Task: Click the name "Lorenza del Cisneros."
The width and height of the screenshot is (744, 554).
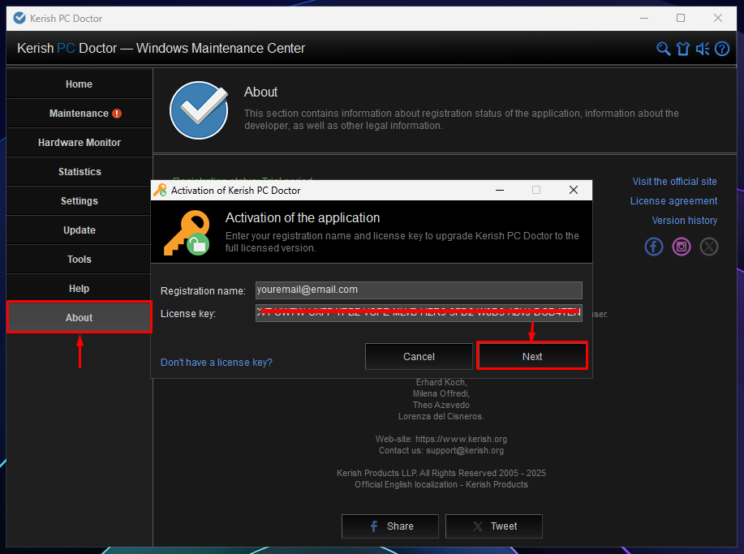Action: (x=441, y=416)
